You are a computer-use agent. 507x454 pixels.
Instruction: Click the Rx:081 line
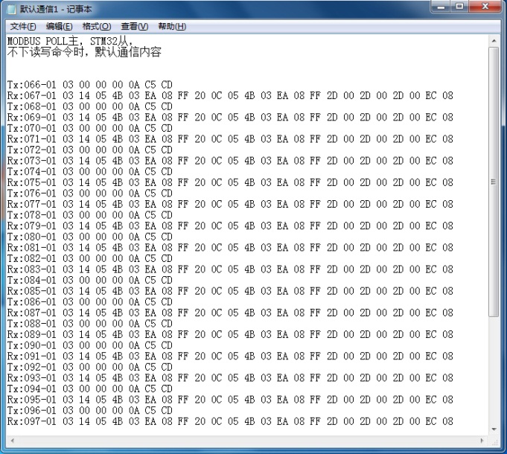tap(230, 248)
